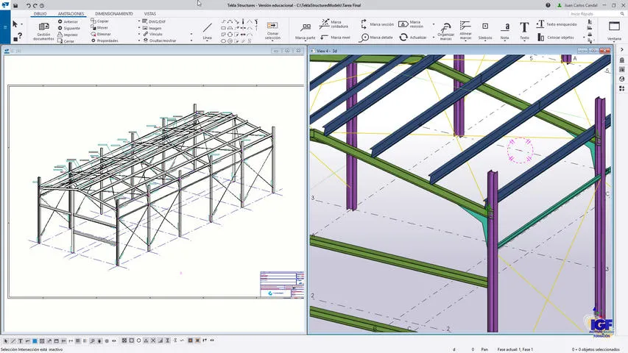Viewport: 628px width, 353px height.
Task: Add a Marca soldadura mark
Action: pyautogui.click(x=334, y=24)
